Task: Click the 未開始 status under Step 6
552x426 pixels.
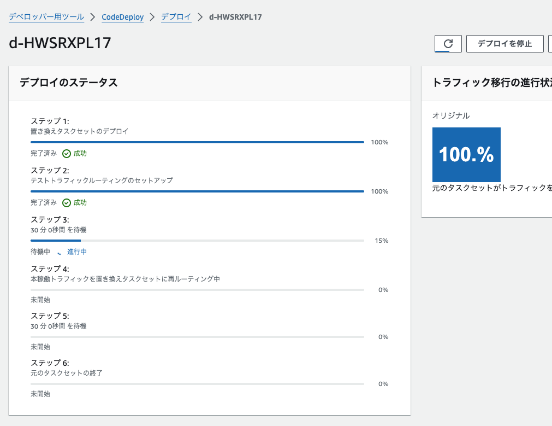Action: click(x=40, y=394)
